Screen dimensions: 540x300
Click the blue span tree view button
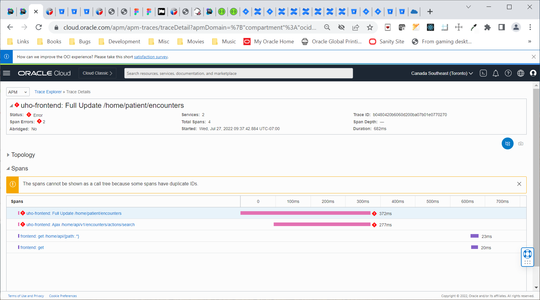tap(508, 143)
